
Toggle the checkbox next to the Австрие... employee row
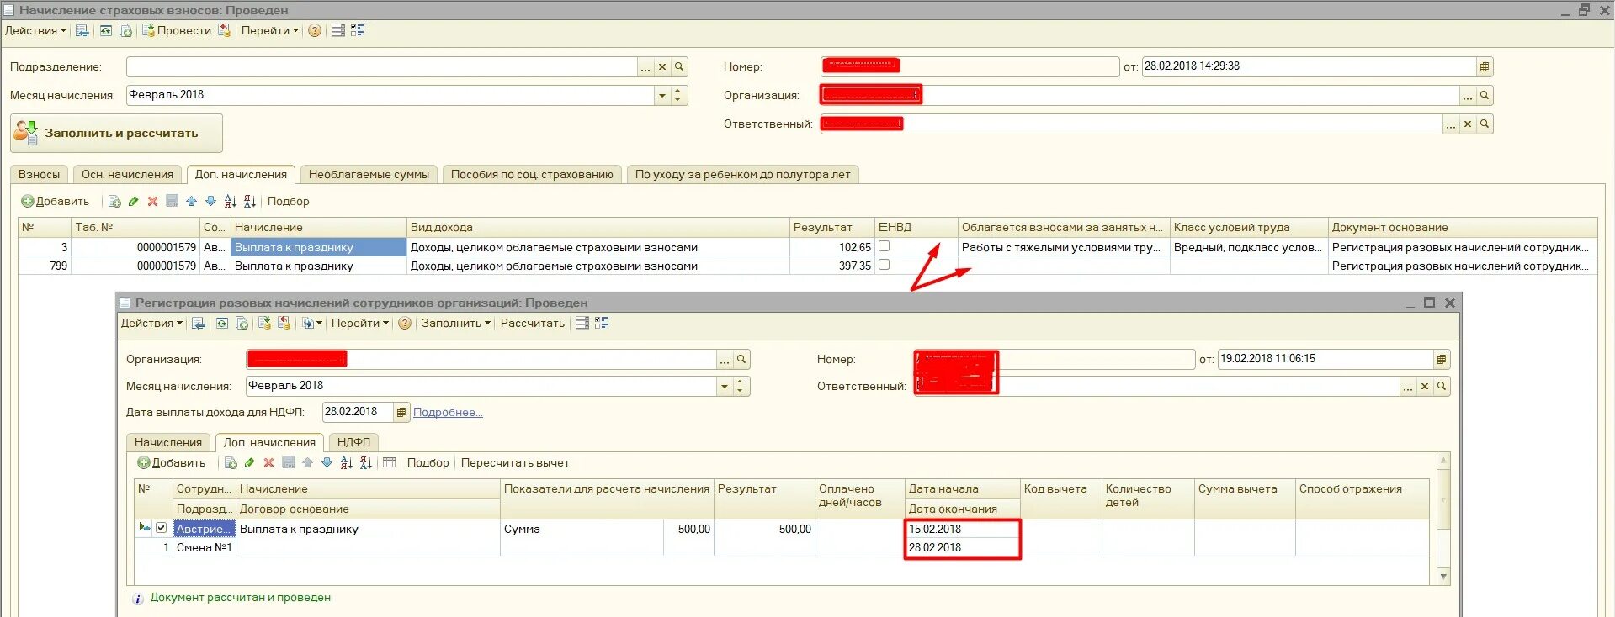point(161,528)
